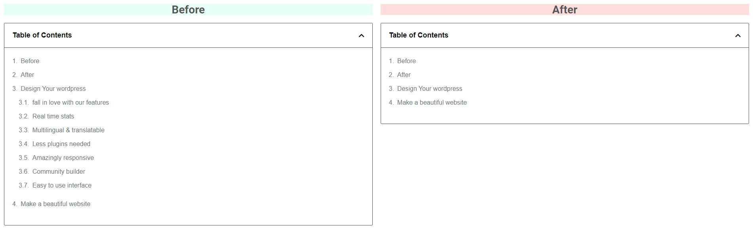
Task: Click the Amazingly responsive entry
Action: (63, 158)
